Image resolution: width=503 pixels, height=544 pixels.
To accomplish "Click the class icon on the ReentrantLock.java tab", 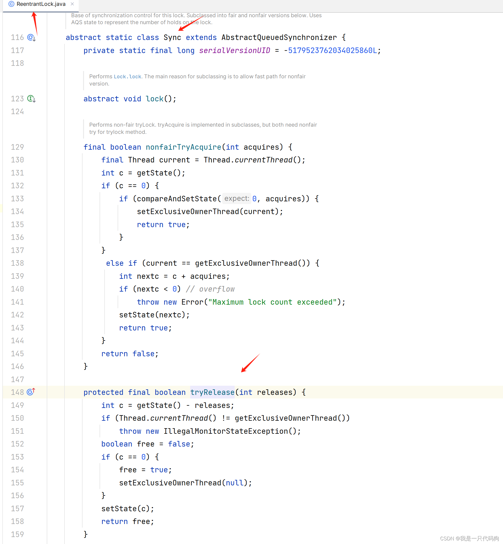I will [11, 4].
